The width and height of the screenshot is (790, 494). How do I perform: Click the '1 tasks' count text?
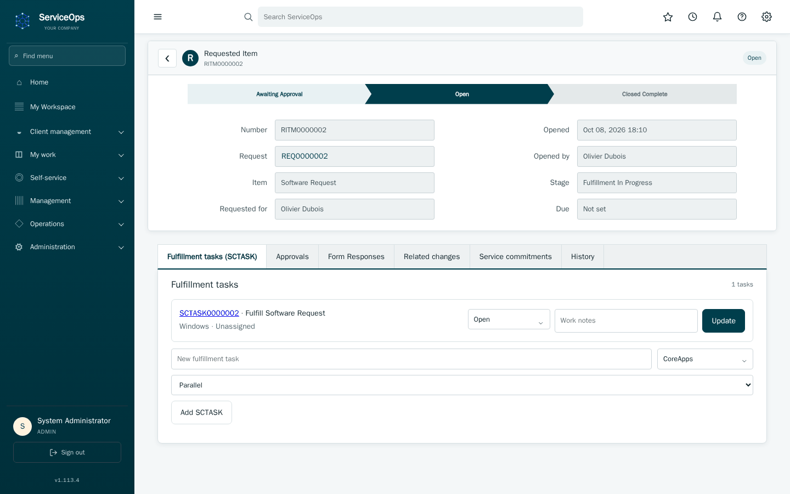(x=742, y=284)
